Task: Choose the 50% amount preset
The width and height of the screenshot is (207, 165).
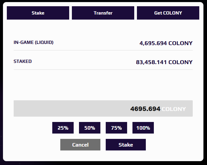Action: (90, 128)
